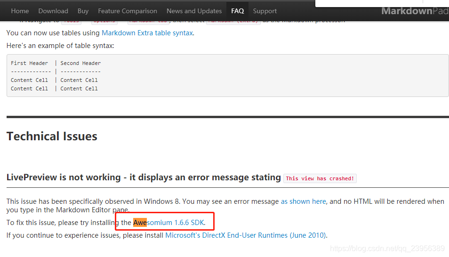Open Markdown Extra table syntax link

click(x=147, y=33)
